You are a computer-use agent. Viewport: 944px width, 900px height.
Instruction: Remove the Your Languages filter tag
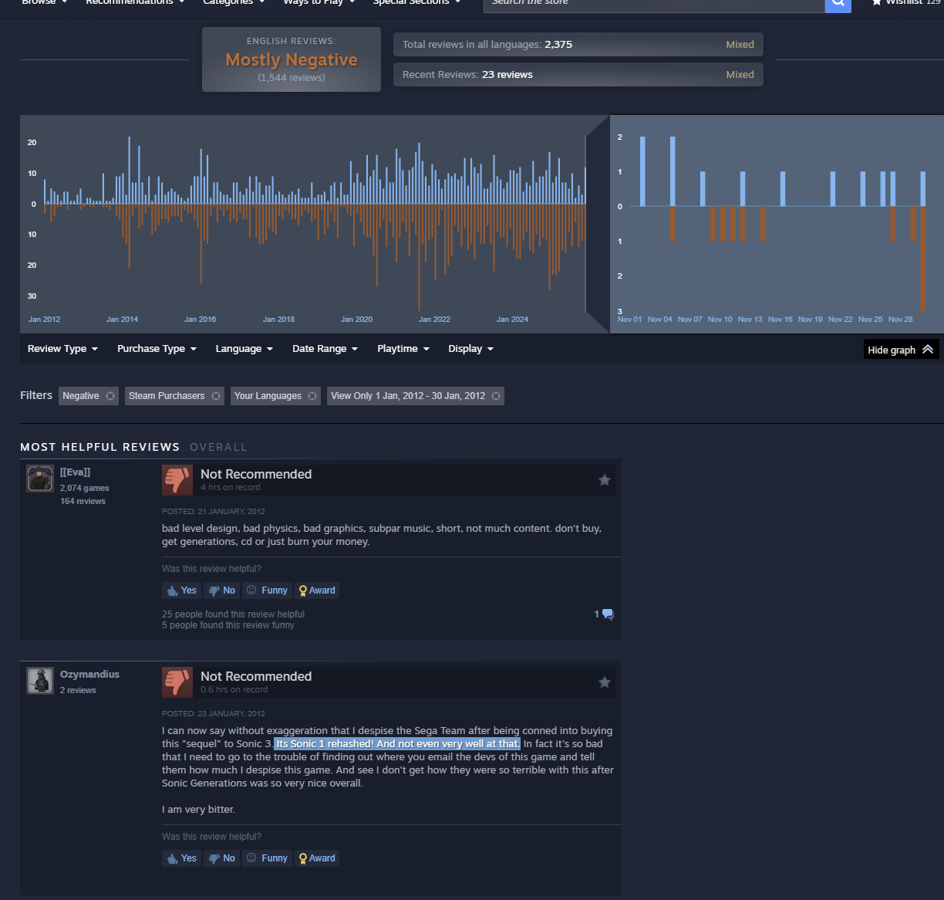pos(312,396)
